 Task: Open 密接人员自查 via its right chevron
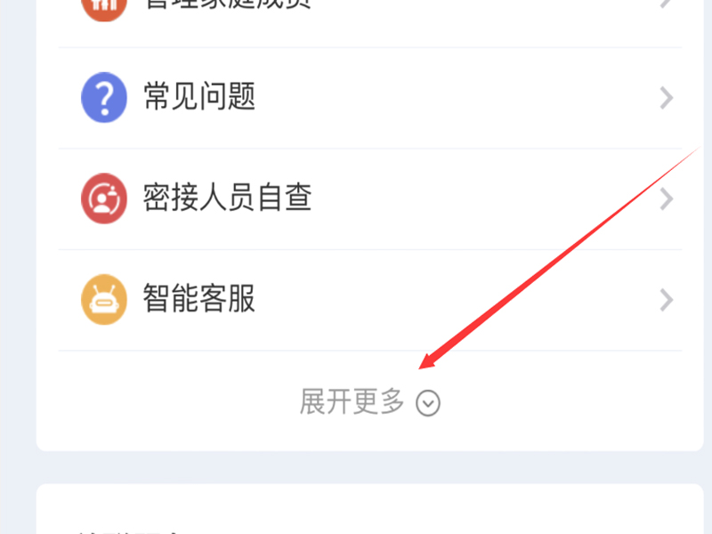coord(666,198)
